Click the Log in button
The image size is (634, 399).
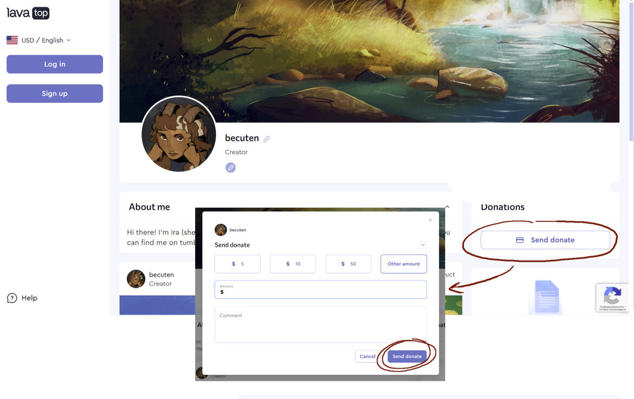tap(55, 64)
